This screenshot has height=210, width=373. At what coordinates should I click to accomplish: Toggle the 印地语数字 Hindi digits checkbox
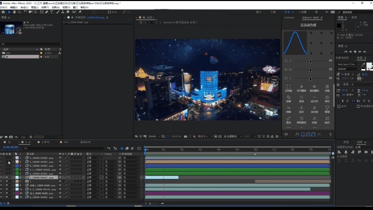(x=358, y=106)
